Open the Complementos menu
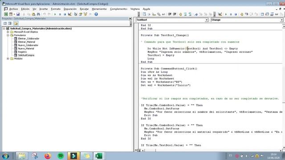The width and height of the screenshot is (285, 160). [118, 9]
